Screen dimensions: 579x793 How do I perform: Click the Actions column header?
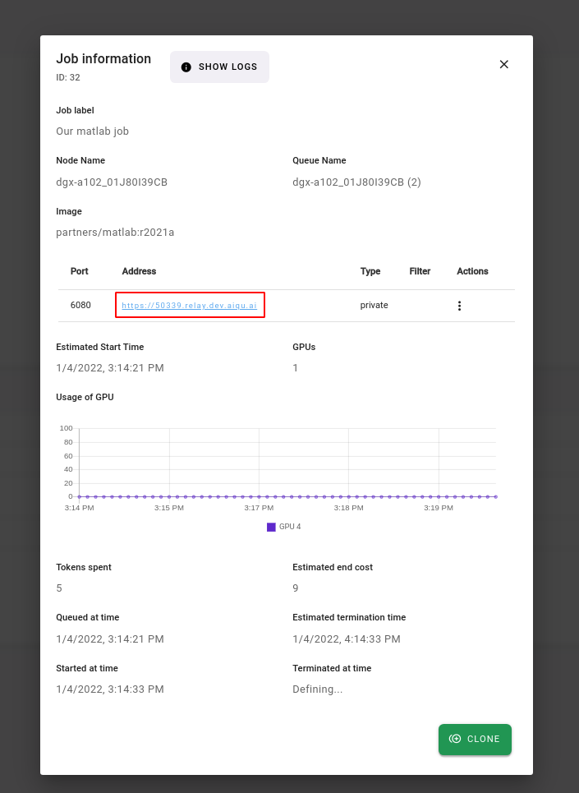point(472,271)
